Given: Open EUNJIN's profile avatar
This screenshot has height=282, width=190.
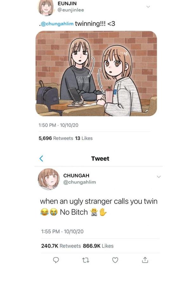Looking at the screenshot, I should pos(46,7).
